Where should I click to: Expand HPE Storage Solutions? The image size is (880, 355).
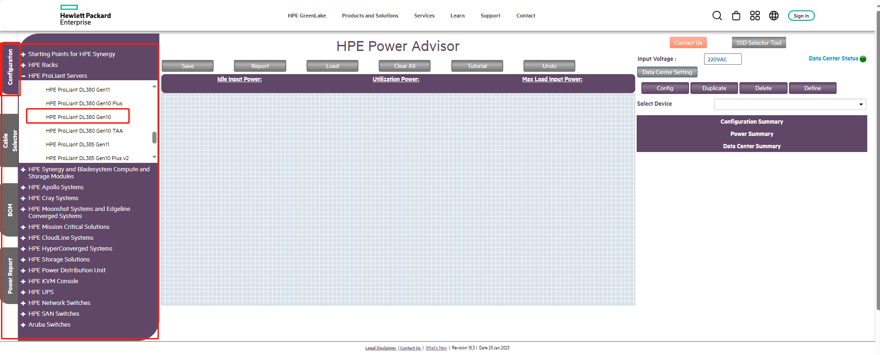(23, 260)
